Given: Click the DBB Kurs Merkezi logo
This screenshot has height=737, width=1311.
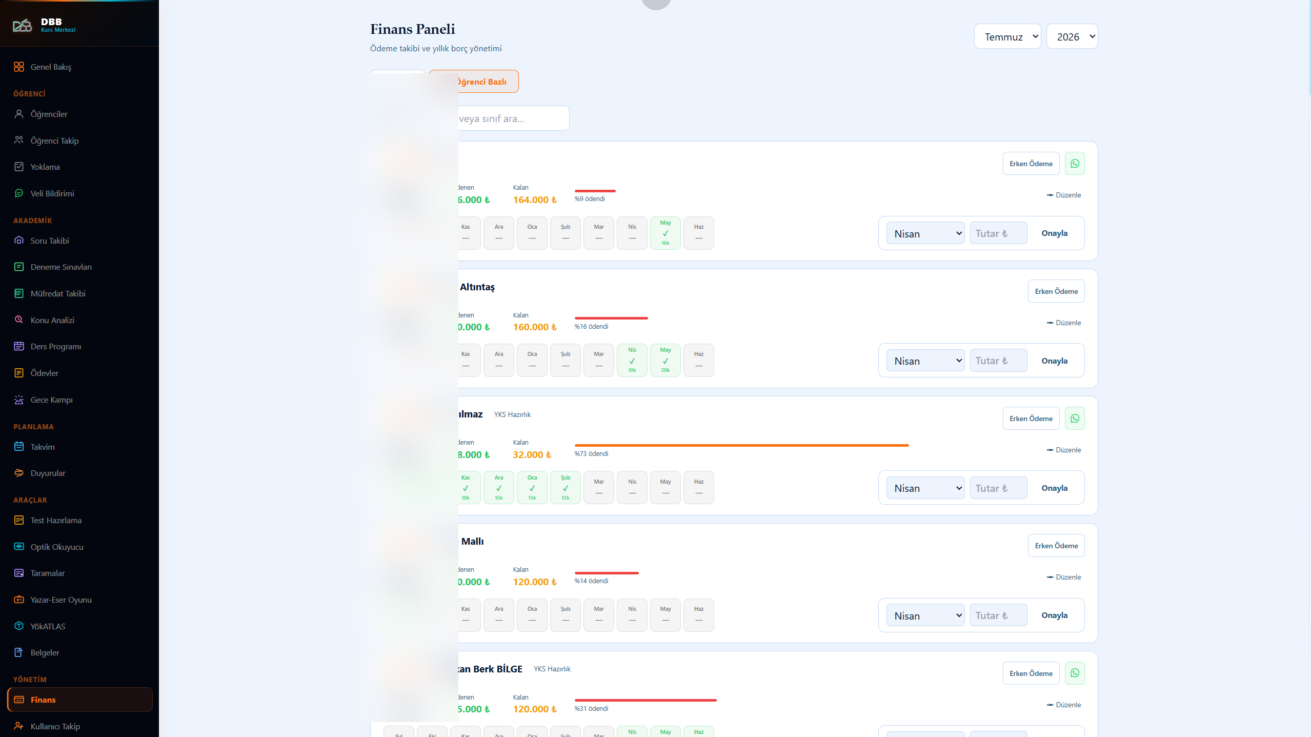Looking at the screenshot, I should click(x=44, y=25).
